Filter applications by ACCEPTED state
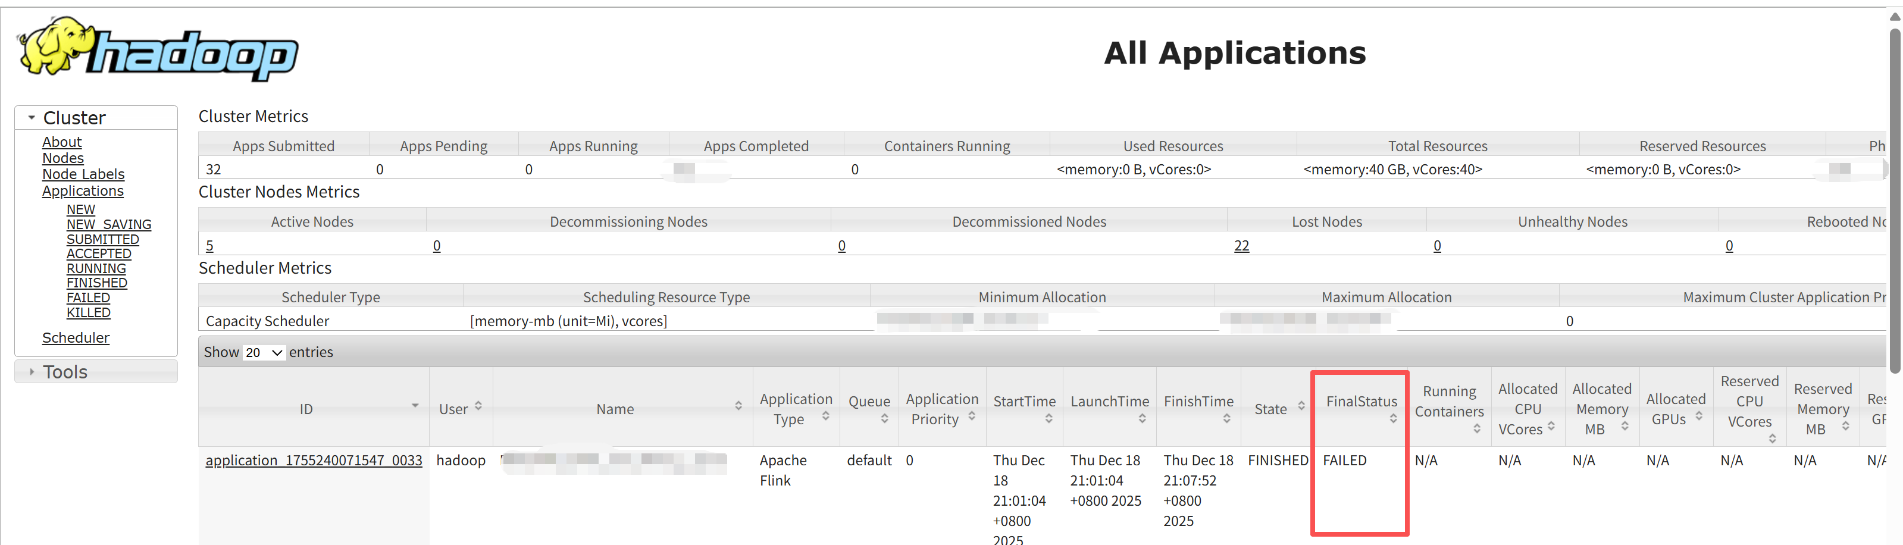 click(x=99, y=253)
